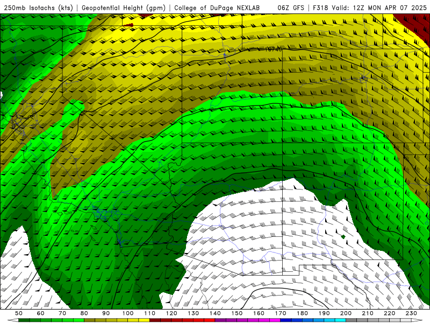Select legend value '230'
Screen dimensions: 430x323
pyautogui.click(x=411, y=313)
